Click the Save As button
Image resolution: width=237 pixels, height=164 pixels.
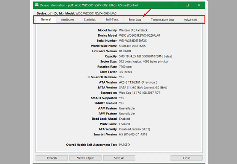coord(119,158)
